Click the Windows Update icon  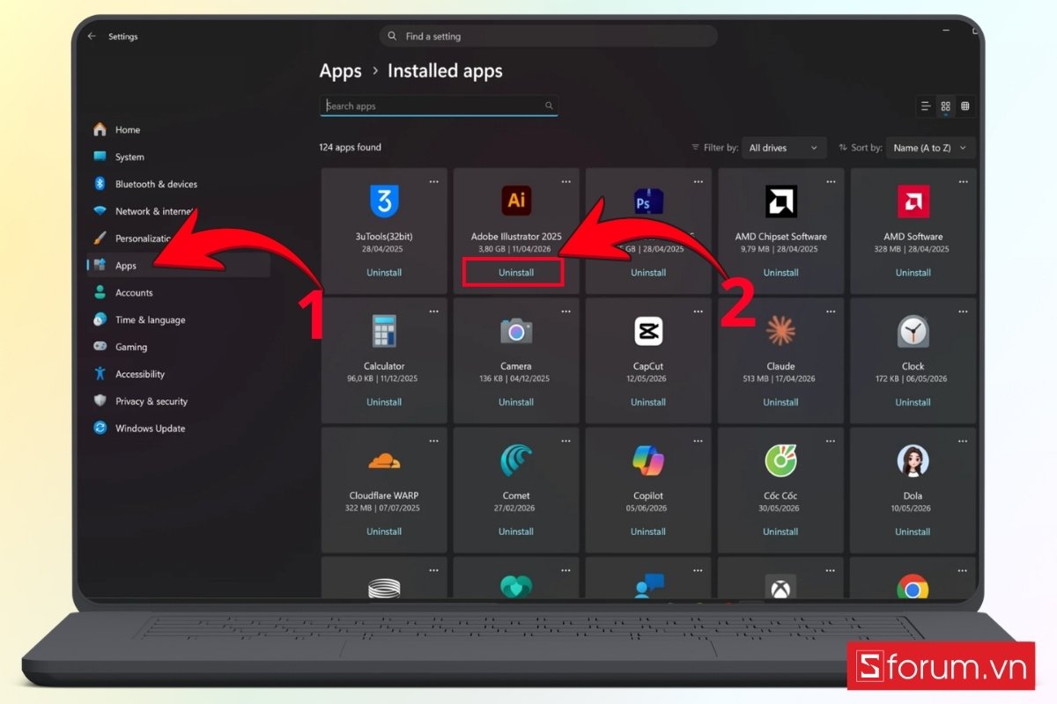(x=100, y=429)
